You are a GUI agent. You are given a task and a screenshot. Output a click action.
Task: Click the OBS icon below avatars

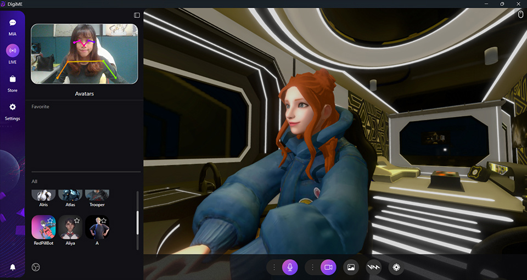(36, 267)
